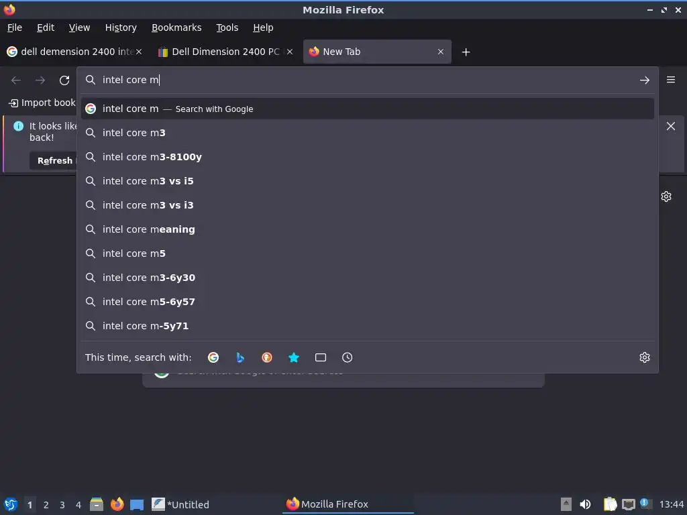
Task: Go back one page
Action: [16, 80]
